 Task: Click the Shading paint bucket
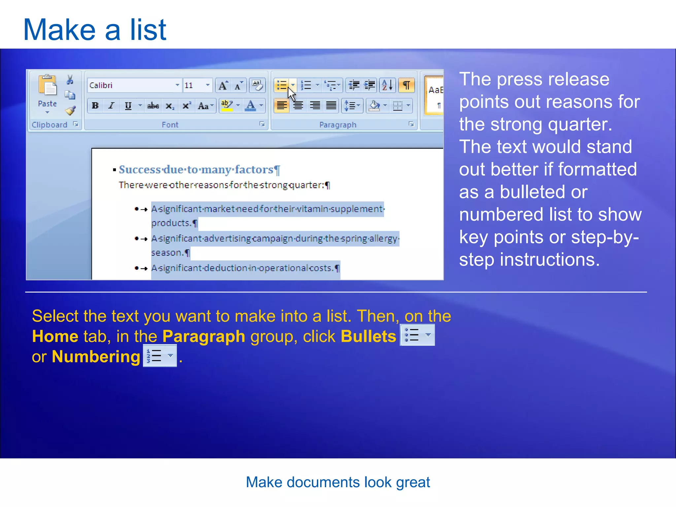(x=375, y=106)
